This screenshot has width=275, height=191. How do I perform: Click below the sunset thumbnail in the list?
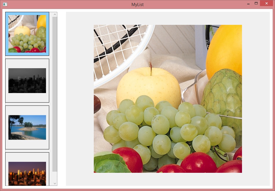(x=27, y=187)
